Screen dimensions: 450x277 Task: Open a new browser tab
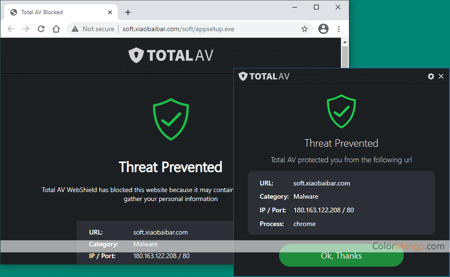(x=127, y=12)
